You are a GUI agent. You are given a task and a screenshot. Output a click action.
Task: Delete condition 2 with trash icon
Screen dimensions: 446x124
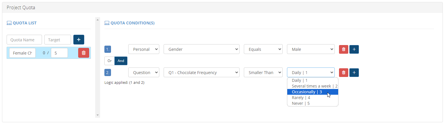(x=343, y=73)
